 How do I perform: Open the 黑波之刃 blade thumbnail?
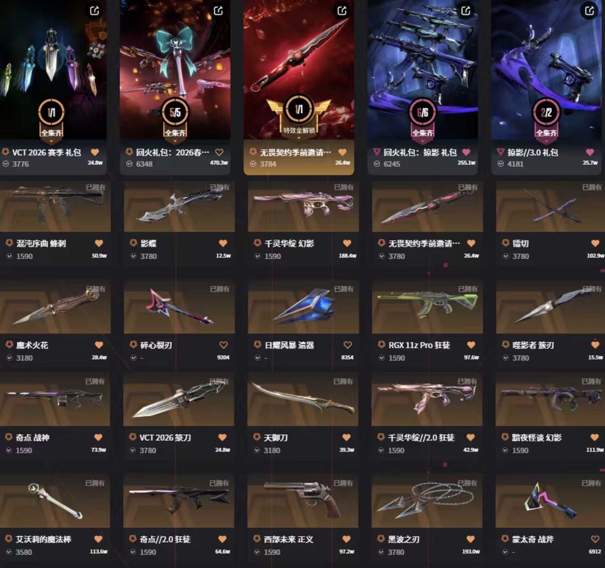pyautogui.click(x=427, y=501)
